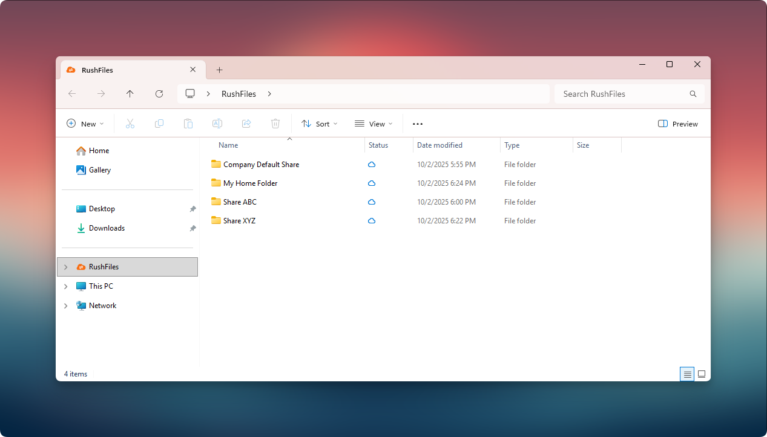The width and height of the screenshot is (767, 437).
Task: Click the PC monitor icon in address bar
Action: point(190,94)
